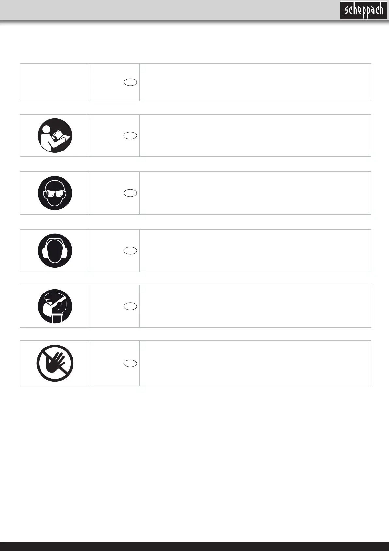Click the empty description box next to the ear protection symbol

255,251
